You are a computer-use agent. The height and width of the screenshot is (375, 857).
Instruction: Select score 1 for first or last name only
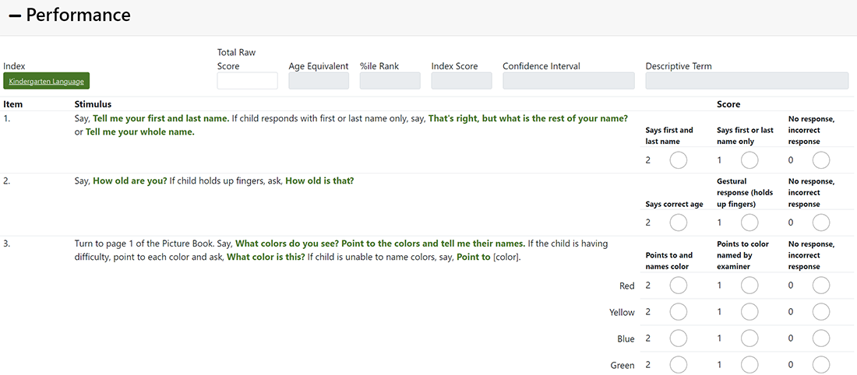click(749, 160)
